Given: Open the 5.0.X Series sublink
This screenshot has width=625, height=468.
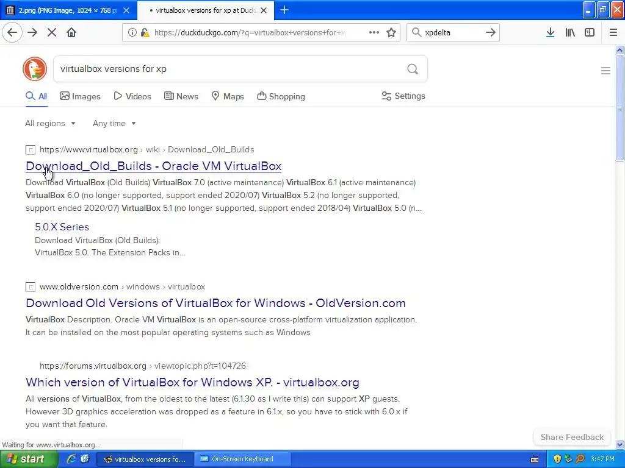Looking at the screenshot, I should 62,227.
